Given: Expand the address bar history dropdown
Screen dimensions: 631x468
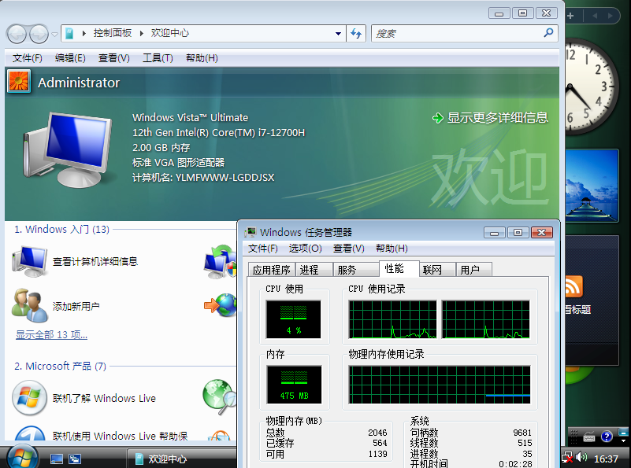Looking at the screenshot, I should point(338,33).
